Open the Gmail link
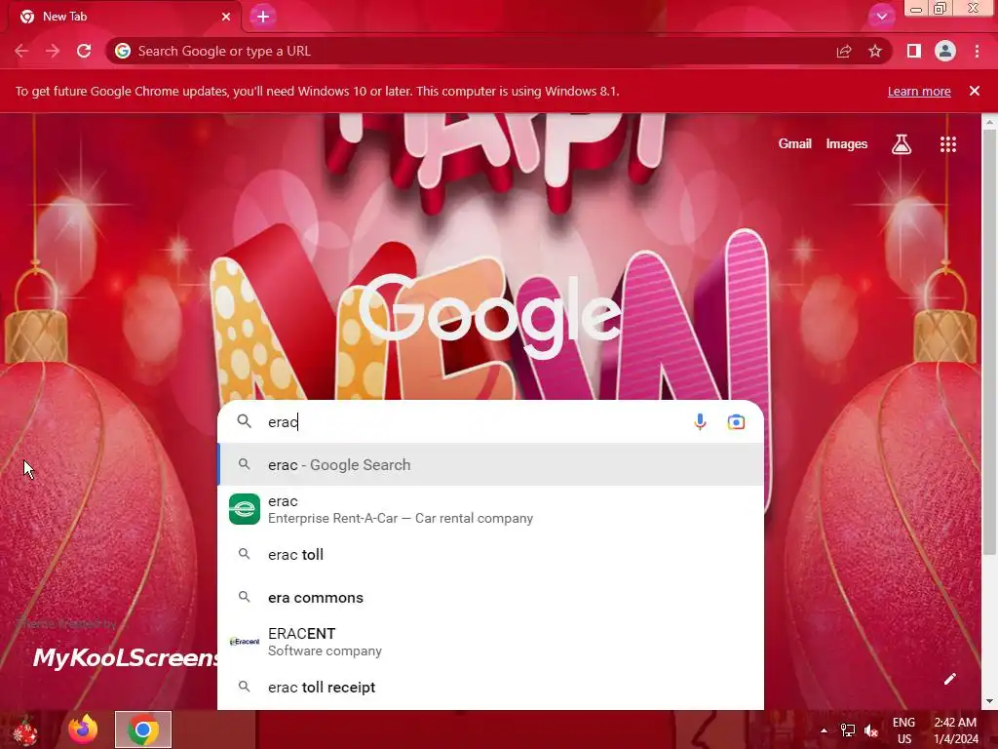Image resolution: width=998 pixels, height=749 pixels. pos(795,144)
